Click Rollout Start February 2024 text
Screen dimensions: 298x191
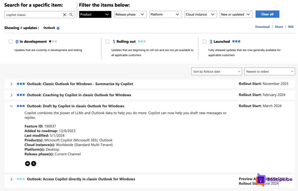[x=262, y=95]
